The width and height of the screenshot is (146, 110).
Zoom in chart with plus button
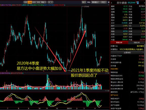point(49,2)
